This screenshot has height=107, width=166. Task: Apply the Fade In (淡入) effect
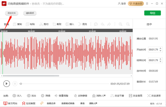(x=17, y=96)
